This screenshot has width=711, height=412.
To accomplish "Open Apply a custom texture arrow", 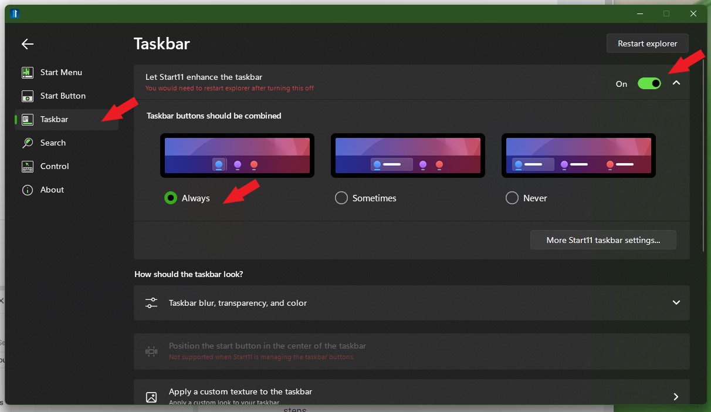I will click(x=676, y=397).
